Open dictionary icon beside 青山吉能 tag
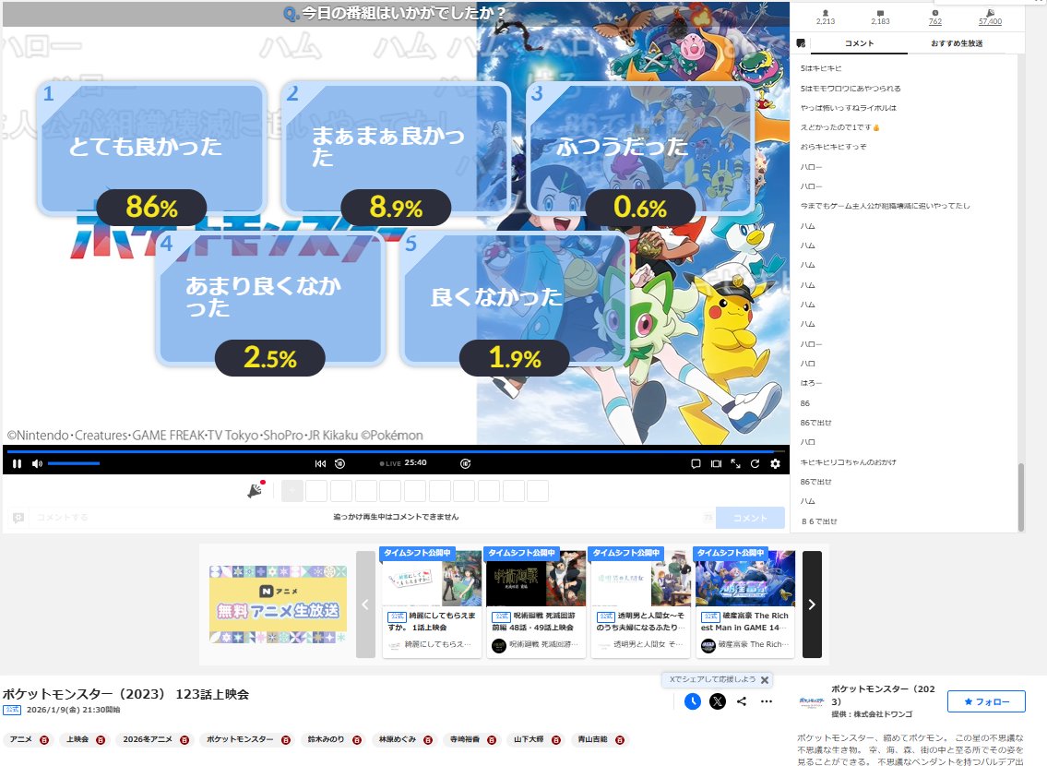Screen dimensions: 1047x766 tap(620, 740)
